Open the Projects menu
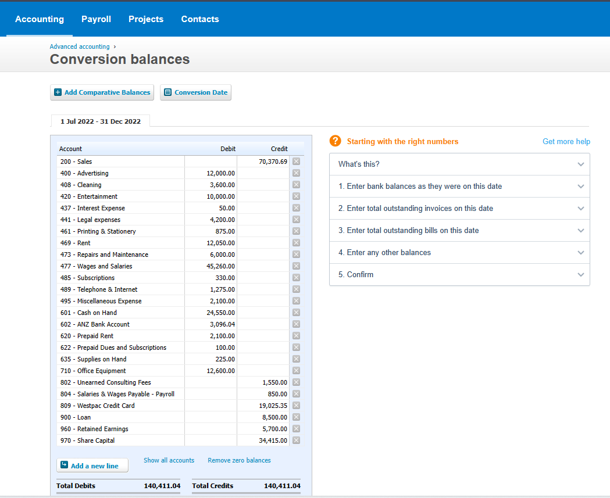Screen dimensions: 610x498 [x=146, y=19]
